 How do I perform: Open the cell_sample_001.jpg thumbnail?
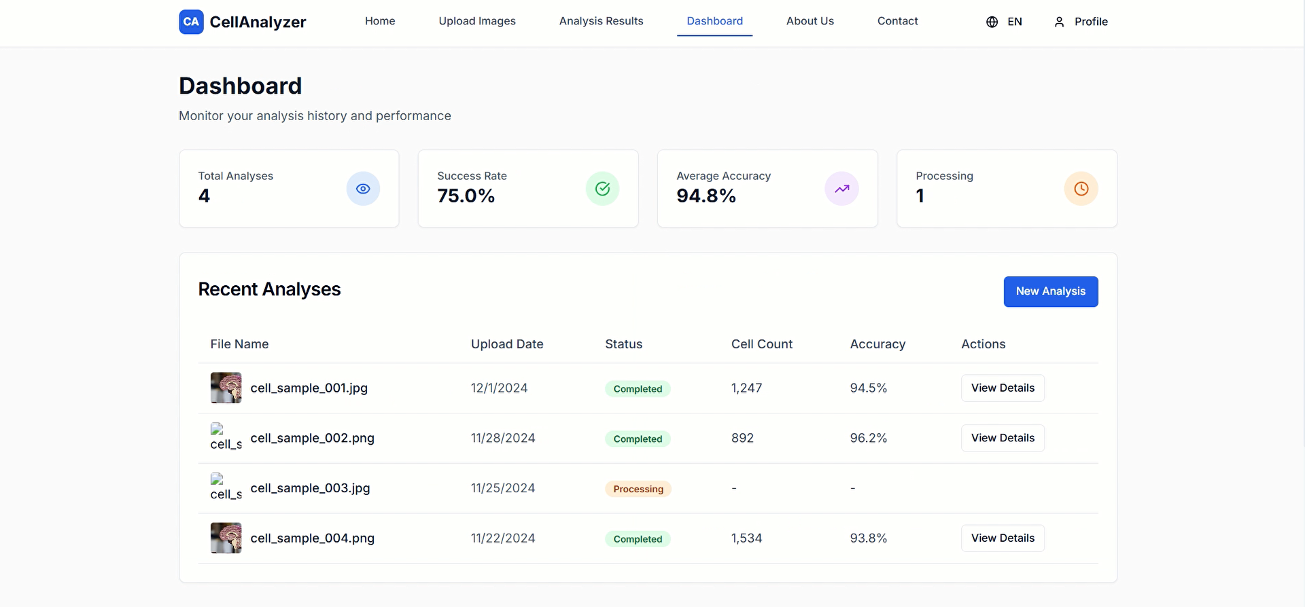pos(226,388)
